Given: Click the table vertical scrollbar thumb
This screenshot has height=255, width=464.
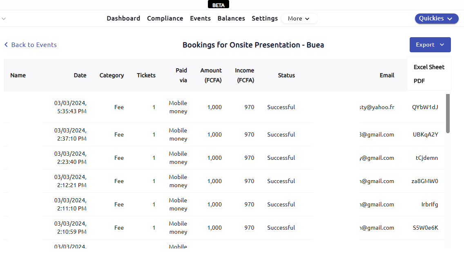Looking at the screenshot, I should click(448, 114).
